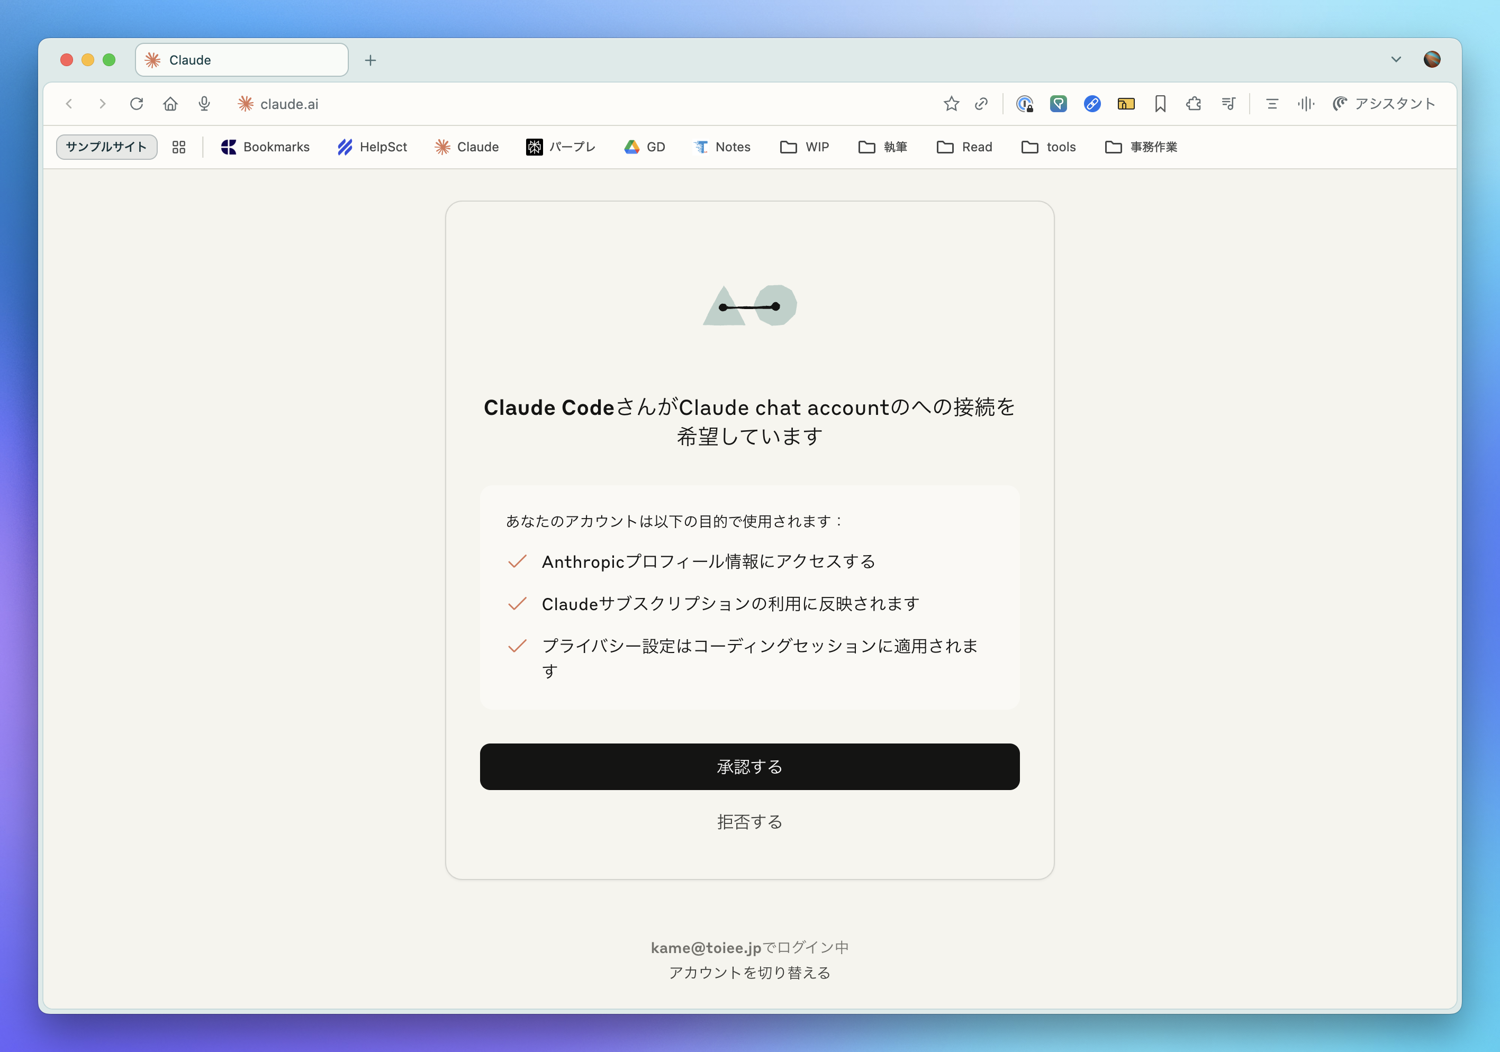Screen dimensions: 1500x1052
Task: Open the apps grid icon in bookmarks bar
Action: point(178,147)
